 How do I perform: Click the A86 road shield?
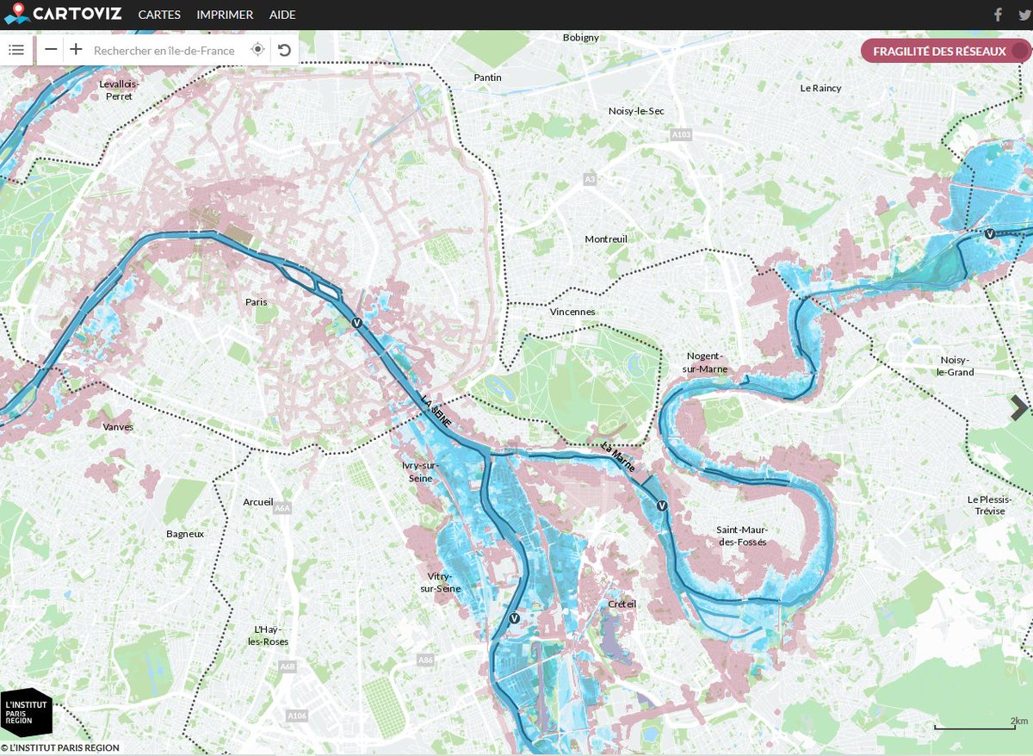425,660
